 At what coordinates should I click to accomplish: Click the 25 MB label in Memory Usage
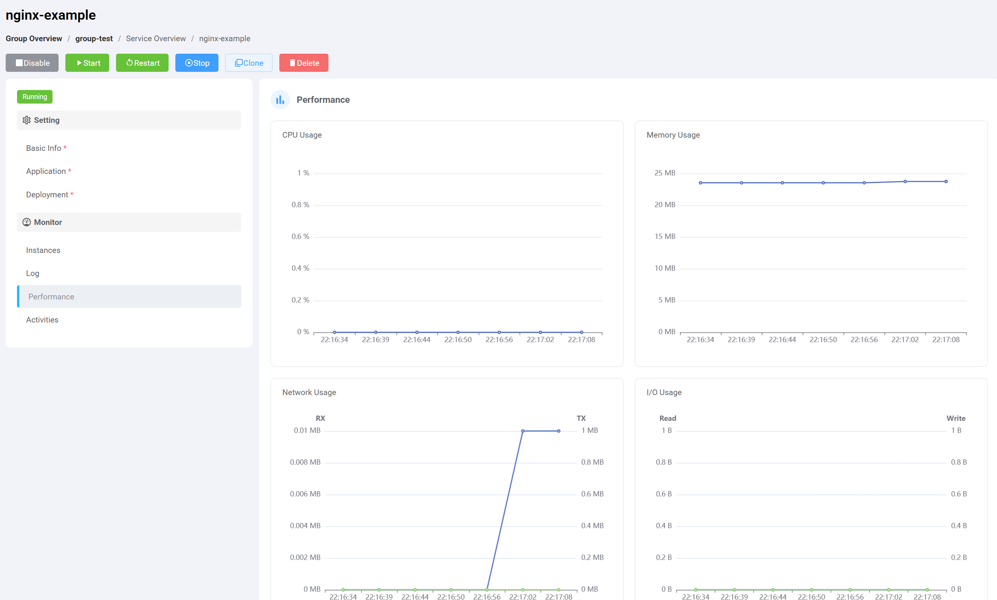click(665, 173)
